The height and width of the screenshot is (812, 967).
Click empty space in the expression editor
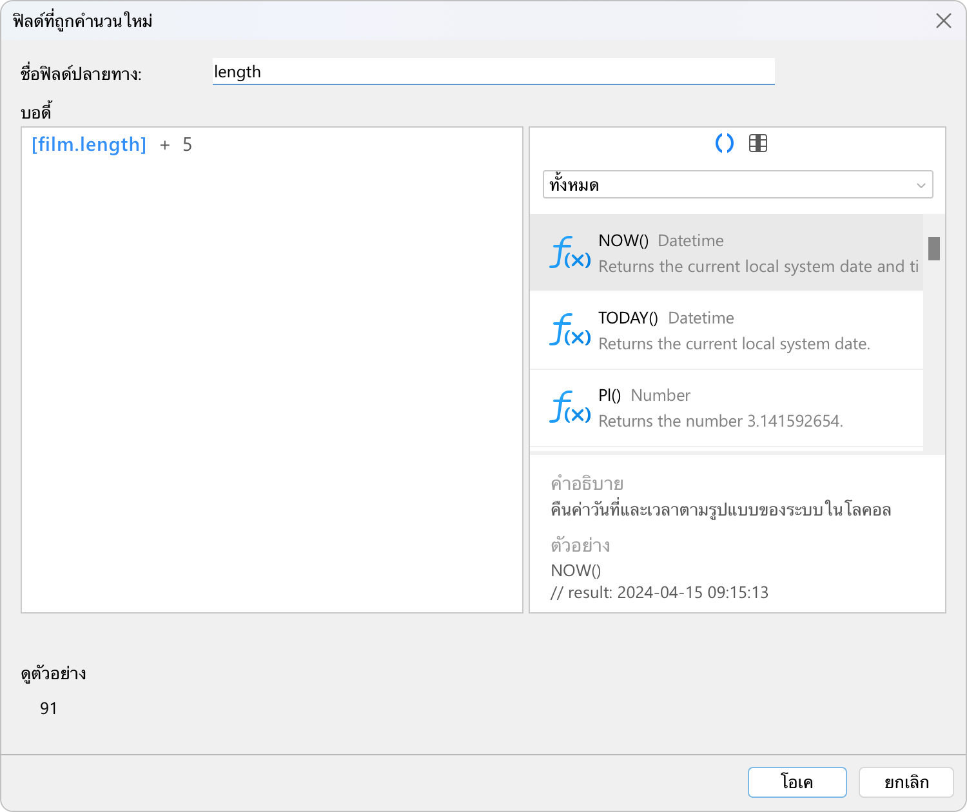click(x=271, y=387)
